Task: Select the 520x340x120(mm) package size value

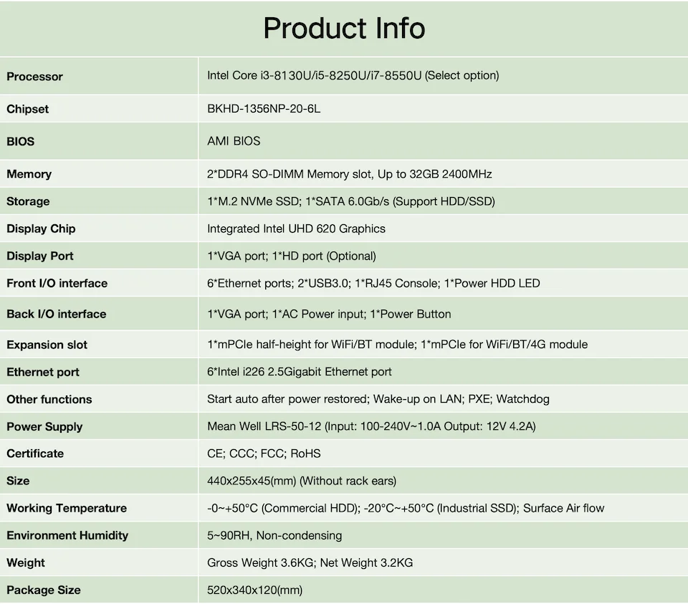Action: (x=254, y=590)
